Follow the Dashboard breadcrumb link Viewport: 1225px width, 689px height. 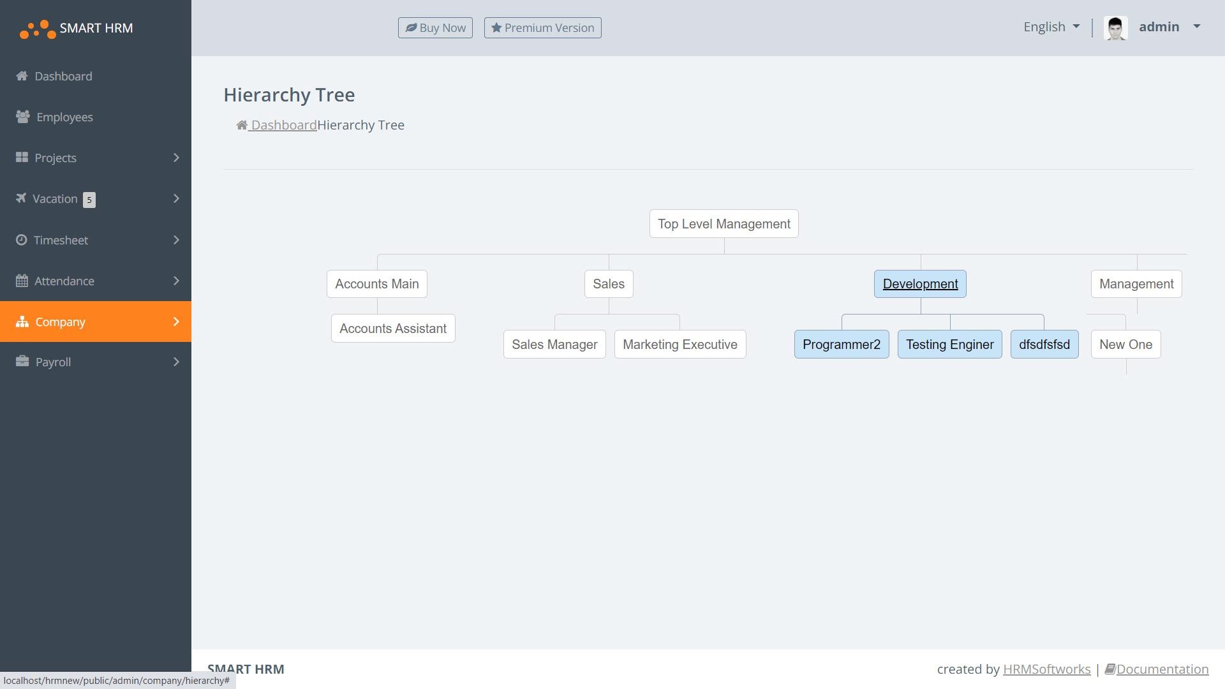pos(283,125)
